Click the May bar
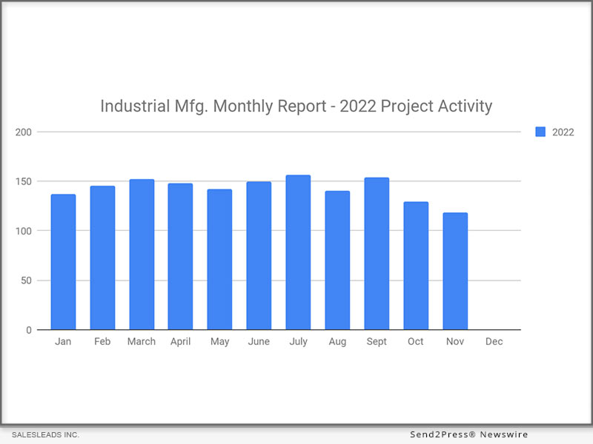 tap(219, 259)
